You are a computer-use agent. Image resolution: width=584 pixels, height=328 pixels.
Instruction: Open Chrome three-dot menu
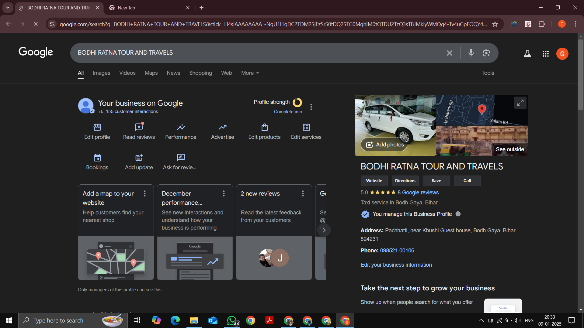click(575, 24)
